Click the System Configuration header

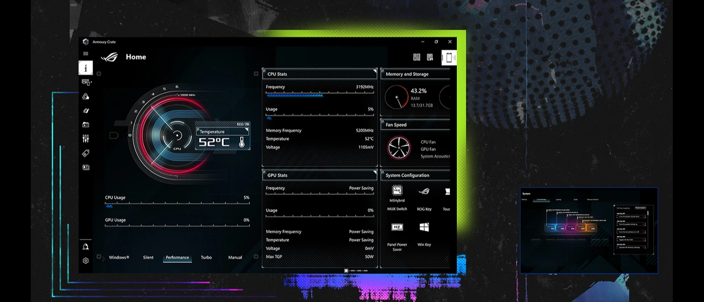coord(415,175)
